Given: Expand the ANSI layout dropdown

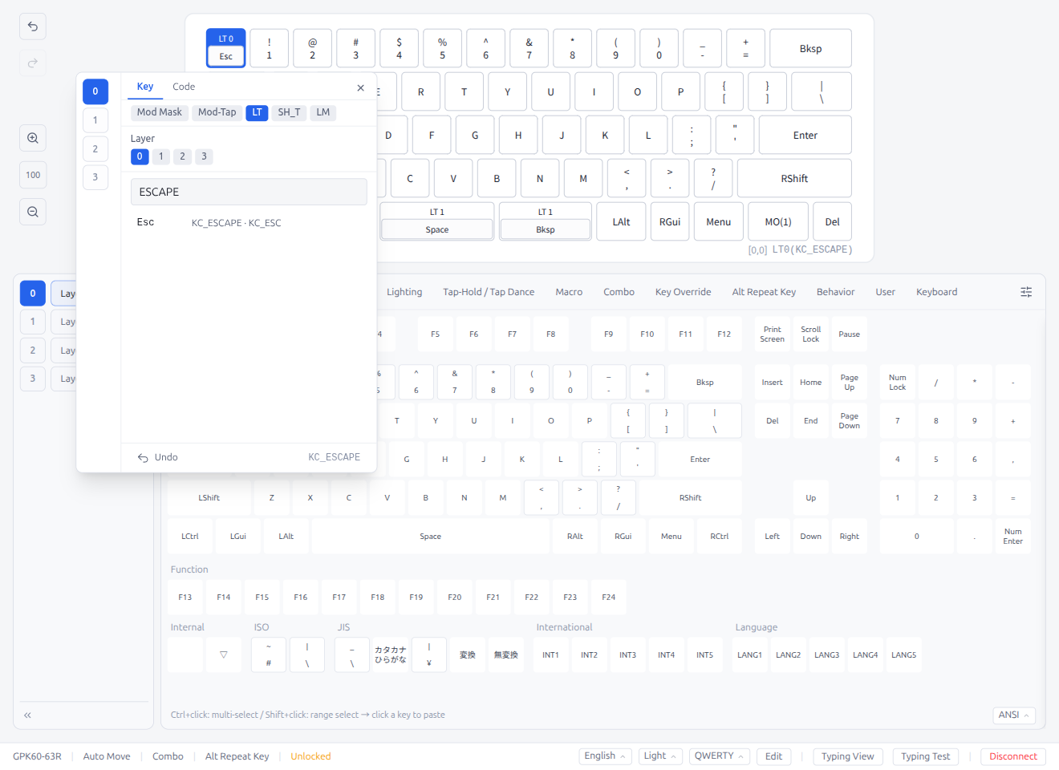Looking at the screenshot, I should tap(1014, 715).
